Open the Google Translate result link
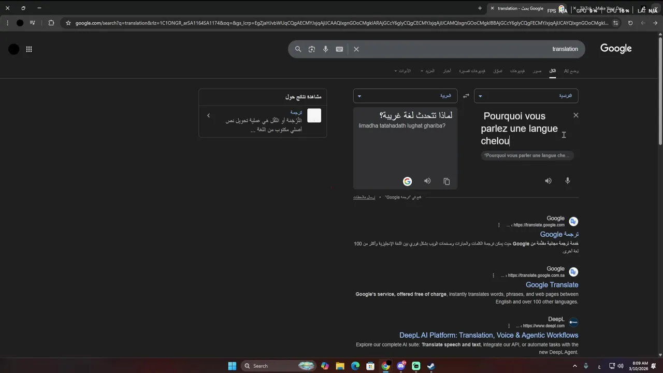 pyautogui.click(x=552, y=285)
